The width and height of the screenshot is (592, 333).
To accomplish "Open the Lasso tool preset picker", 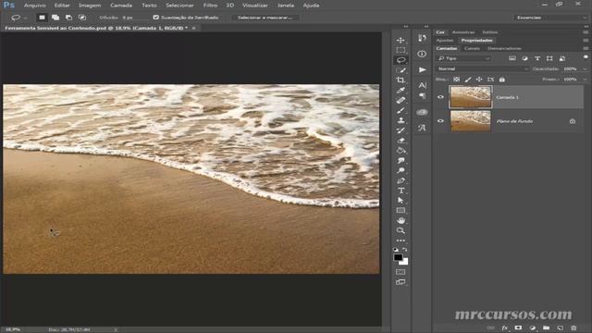I will click(18, 18).
